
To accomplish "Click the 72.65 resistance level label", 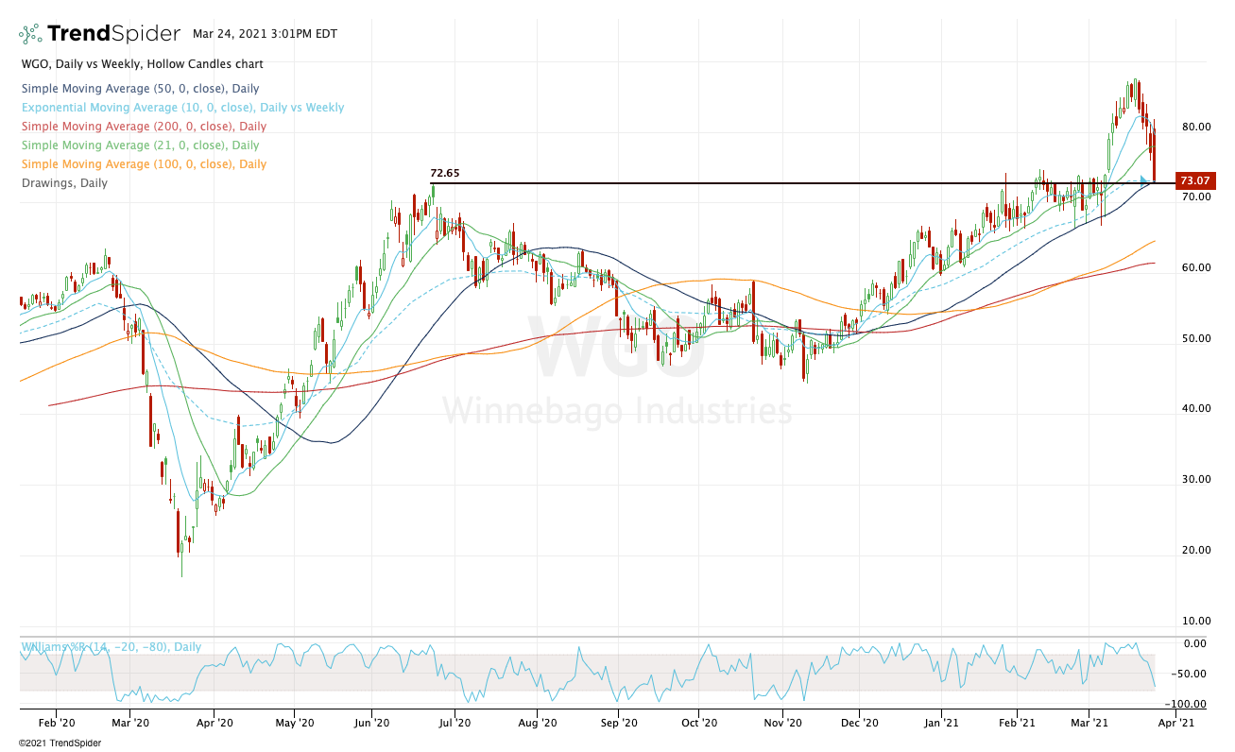I will (x=445, y=174).
